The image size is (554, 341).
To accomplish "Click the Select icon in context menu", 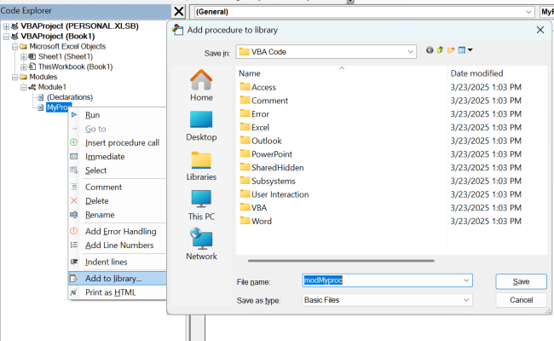I will (74, 170).
